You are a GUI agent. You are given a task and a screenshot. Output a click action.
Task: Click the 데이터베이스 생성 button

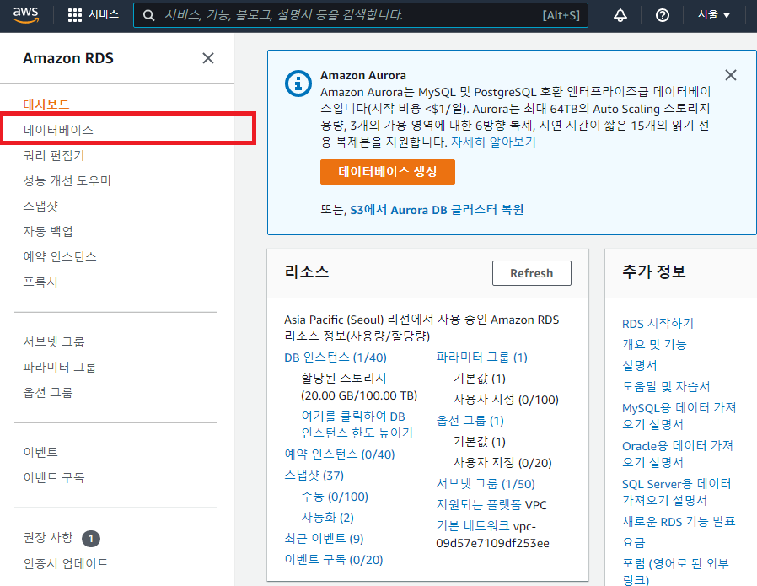(387, 172)
